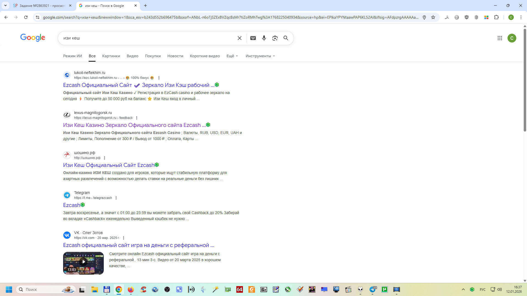Click in the Google search input field

point(148,38)
